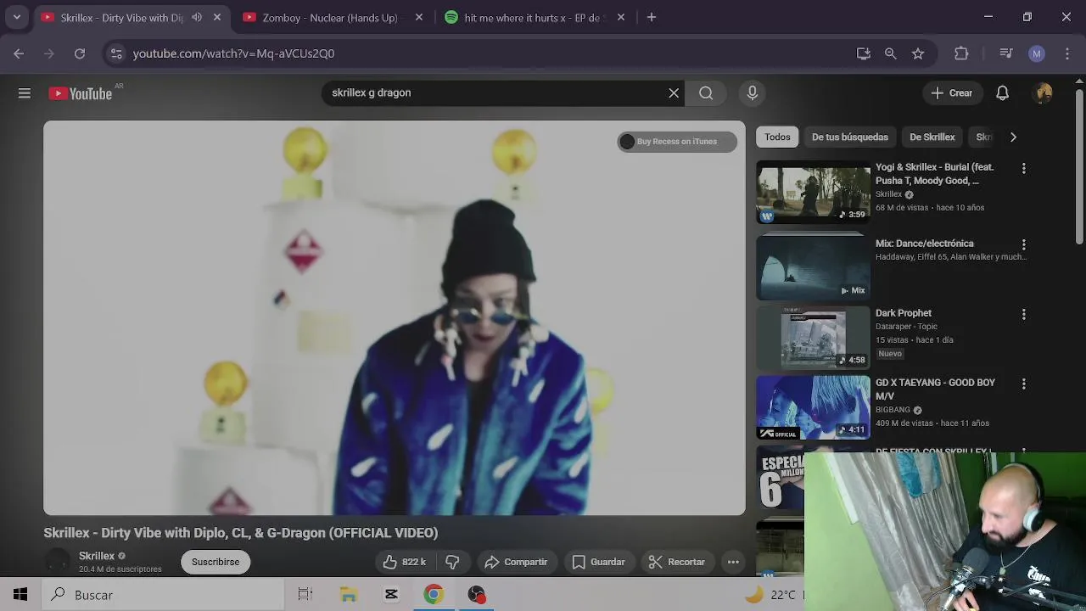Open the Mix: Dance/electrónica thumbnail
The width and height of the screenshot is (1086, 611).
click(813, 267)
